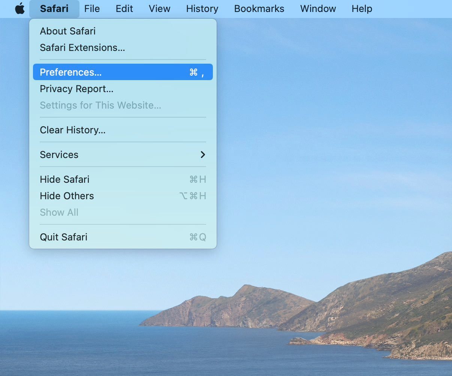Open Privacy Report…
The height and width of the screenshot is (376, 452).
123,89
